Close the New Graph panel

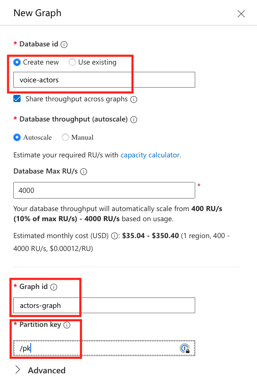coord(241,14)
